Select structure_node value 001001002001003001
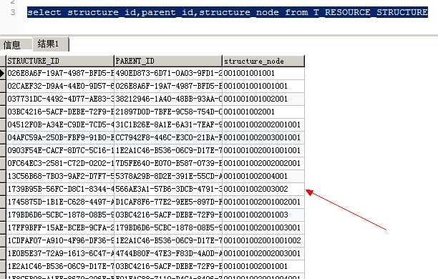Viewport: 438px width, 279px height. (x=263, y=227)
